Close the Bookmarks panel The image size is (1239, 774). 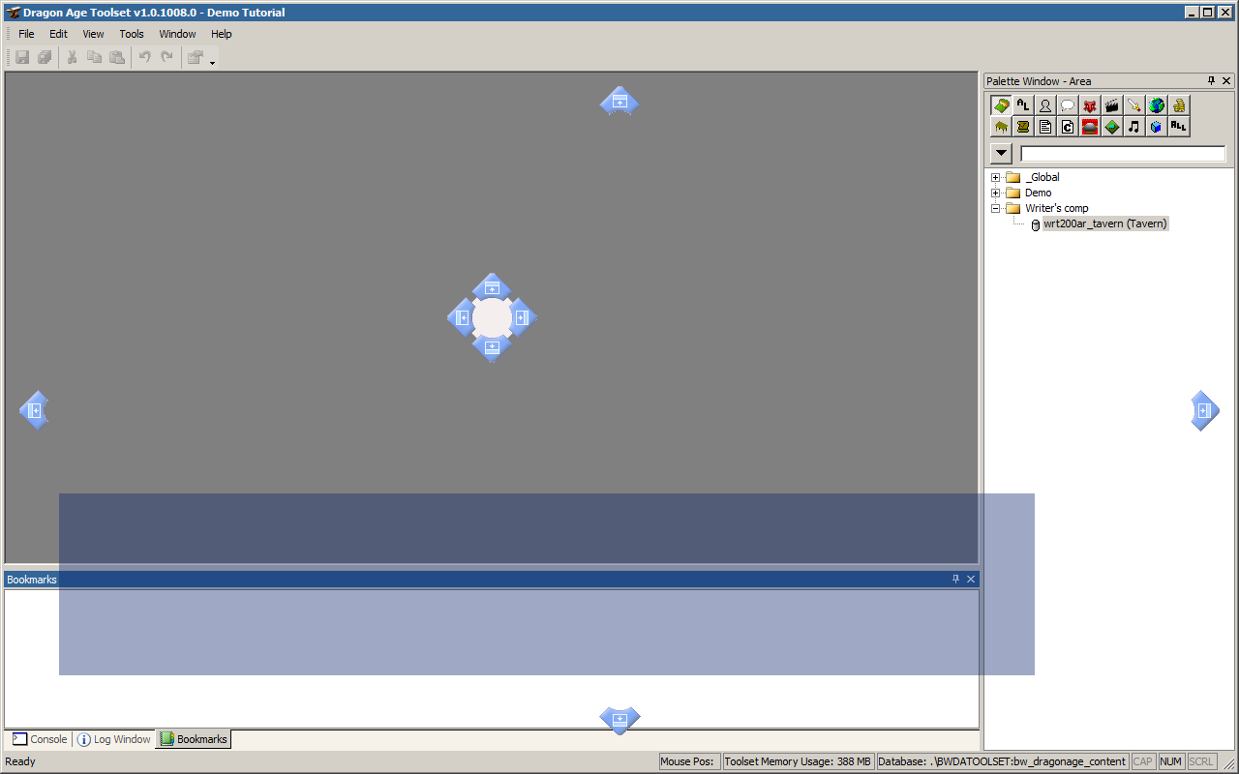point(971,580)
